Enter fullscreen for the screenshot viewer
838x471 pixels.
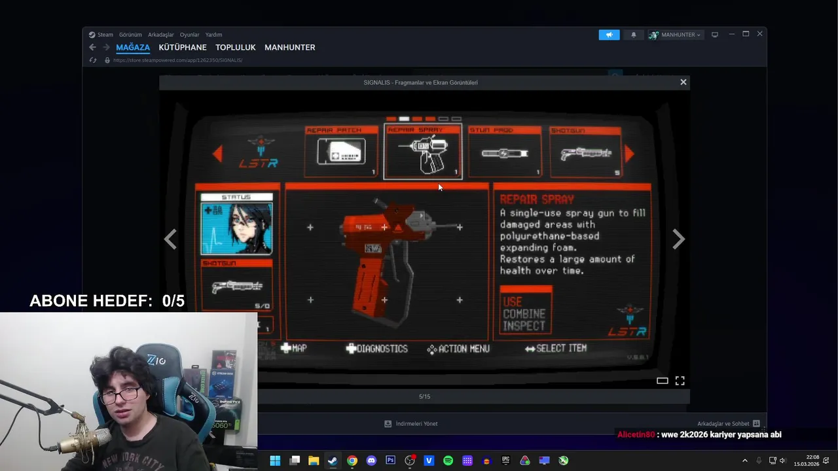coord(680,381)
